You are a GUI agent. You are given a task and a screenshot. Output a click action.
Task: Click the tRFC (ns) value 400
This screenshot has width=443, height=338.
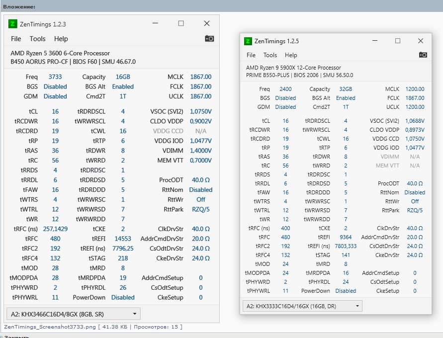(x=285, y=228)
